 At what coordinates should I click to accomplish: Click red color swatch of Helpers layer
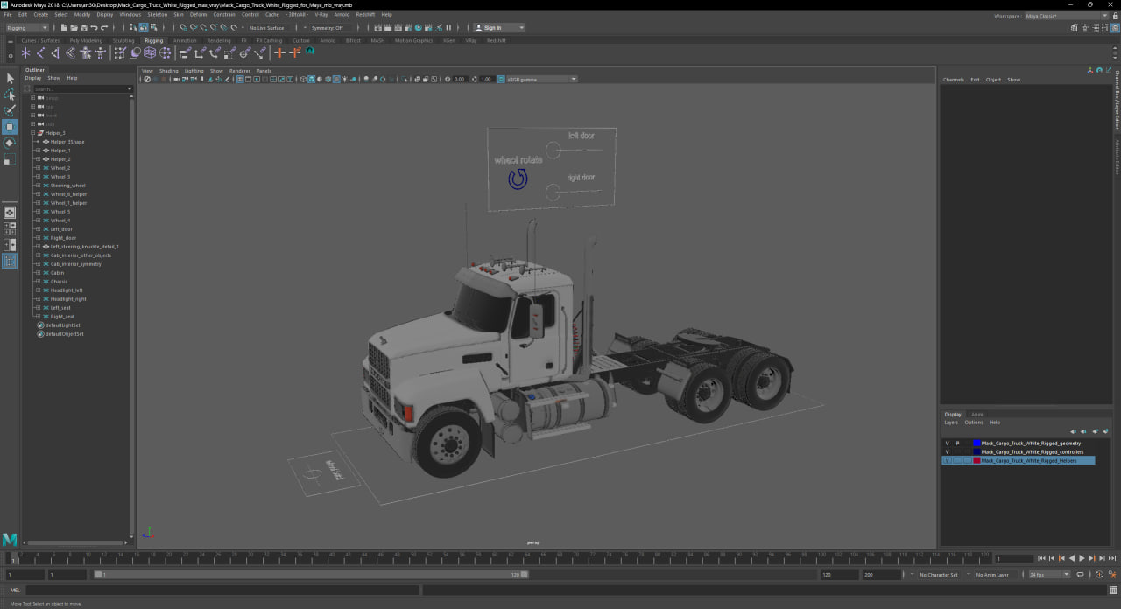[976, 460]
